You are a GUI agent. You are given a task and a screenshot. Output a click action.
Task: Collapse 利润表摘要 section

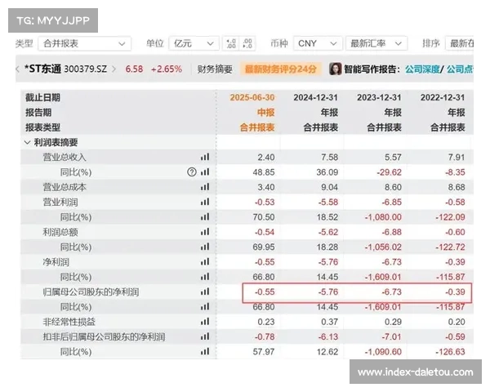click(x=28, y=143)
